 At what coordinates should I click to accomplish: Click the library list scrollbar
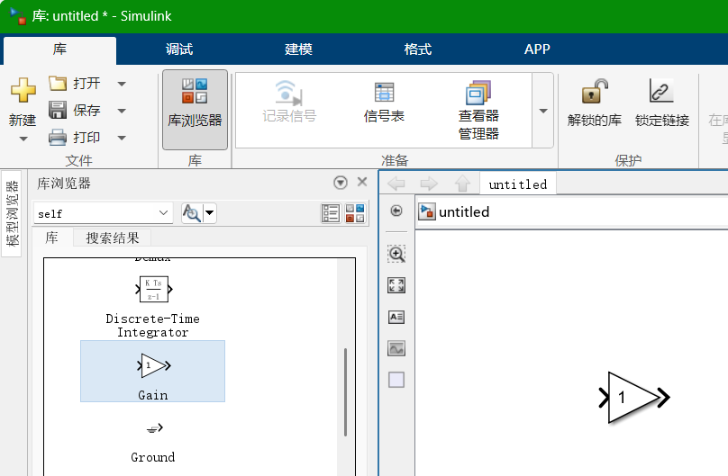pos(345,392)
